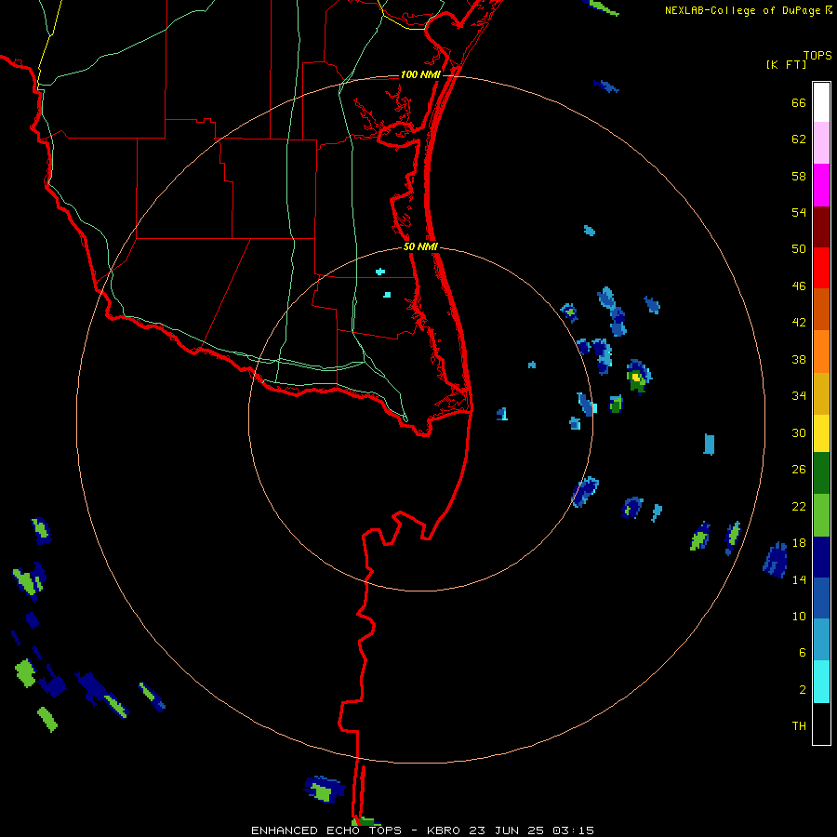Click the "18" legend label
The image size is (837, 837).
[x=799, y=543]
